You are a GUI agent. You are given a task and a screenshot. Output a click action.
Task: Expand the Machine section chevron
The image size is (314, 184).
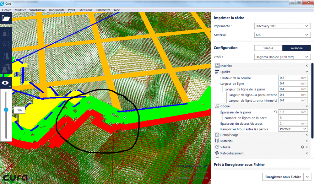click(307, 66)
